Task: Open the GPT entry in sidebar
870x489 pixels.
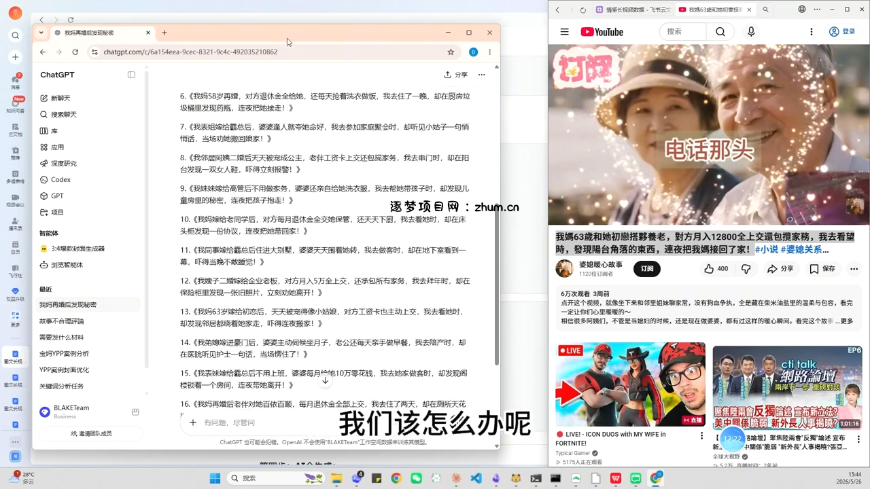Action: [52, 196]
